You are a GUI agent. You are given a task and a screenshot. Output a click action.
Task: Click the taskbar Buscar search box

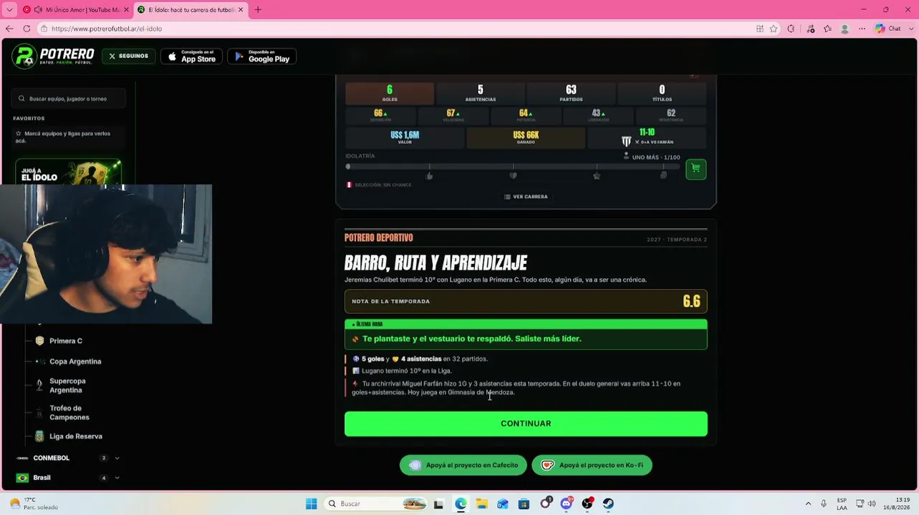(x=377, y=504)
